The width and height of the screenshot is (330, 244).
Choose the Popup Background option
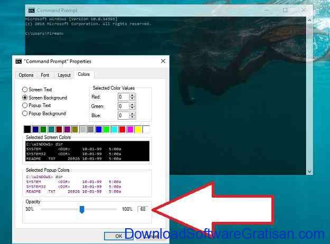tap(44, 113)
